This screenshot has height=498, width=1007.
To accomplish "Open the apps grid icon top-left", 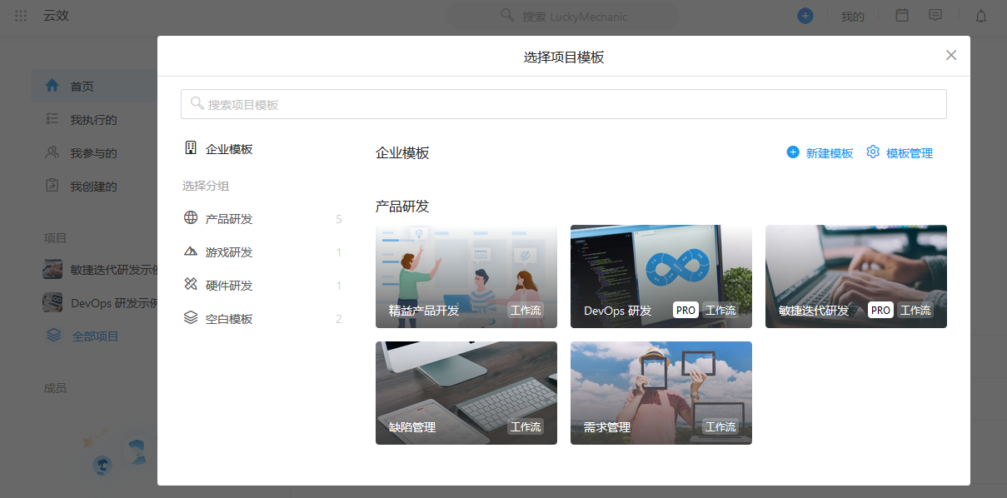I will 20,16.
